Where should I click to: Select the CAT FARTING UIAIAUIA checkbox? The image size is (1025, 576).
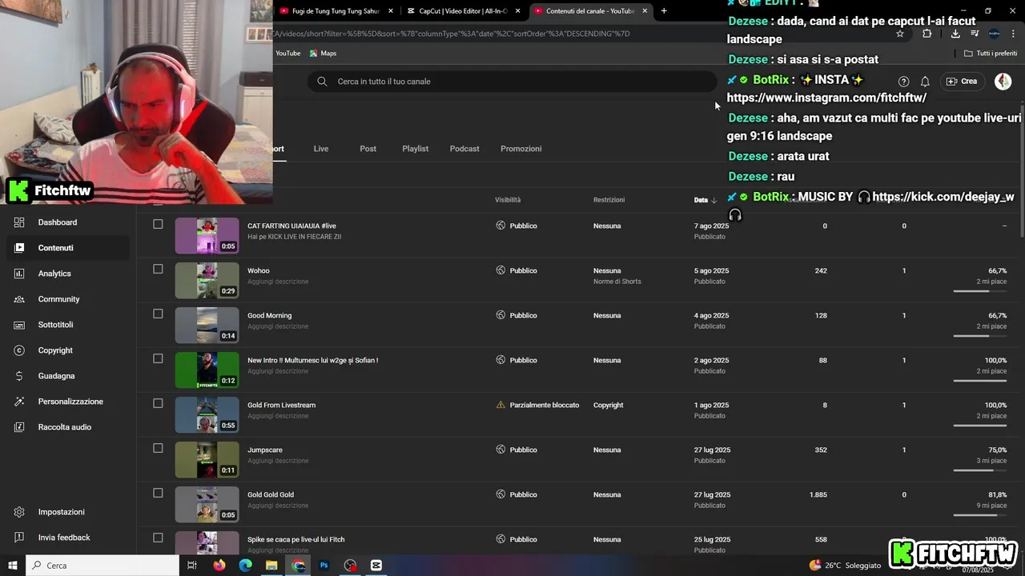158,225
